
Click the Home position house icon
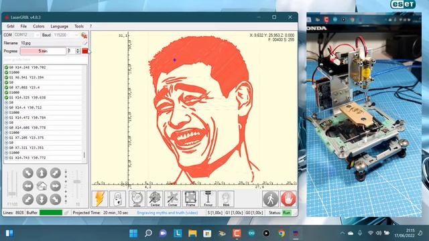point(42,186)
